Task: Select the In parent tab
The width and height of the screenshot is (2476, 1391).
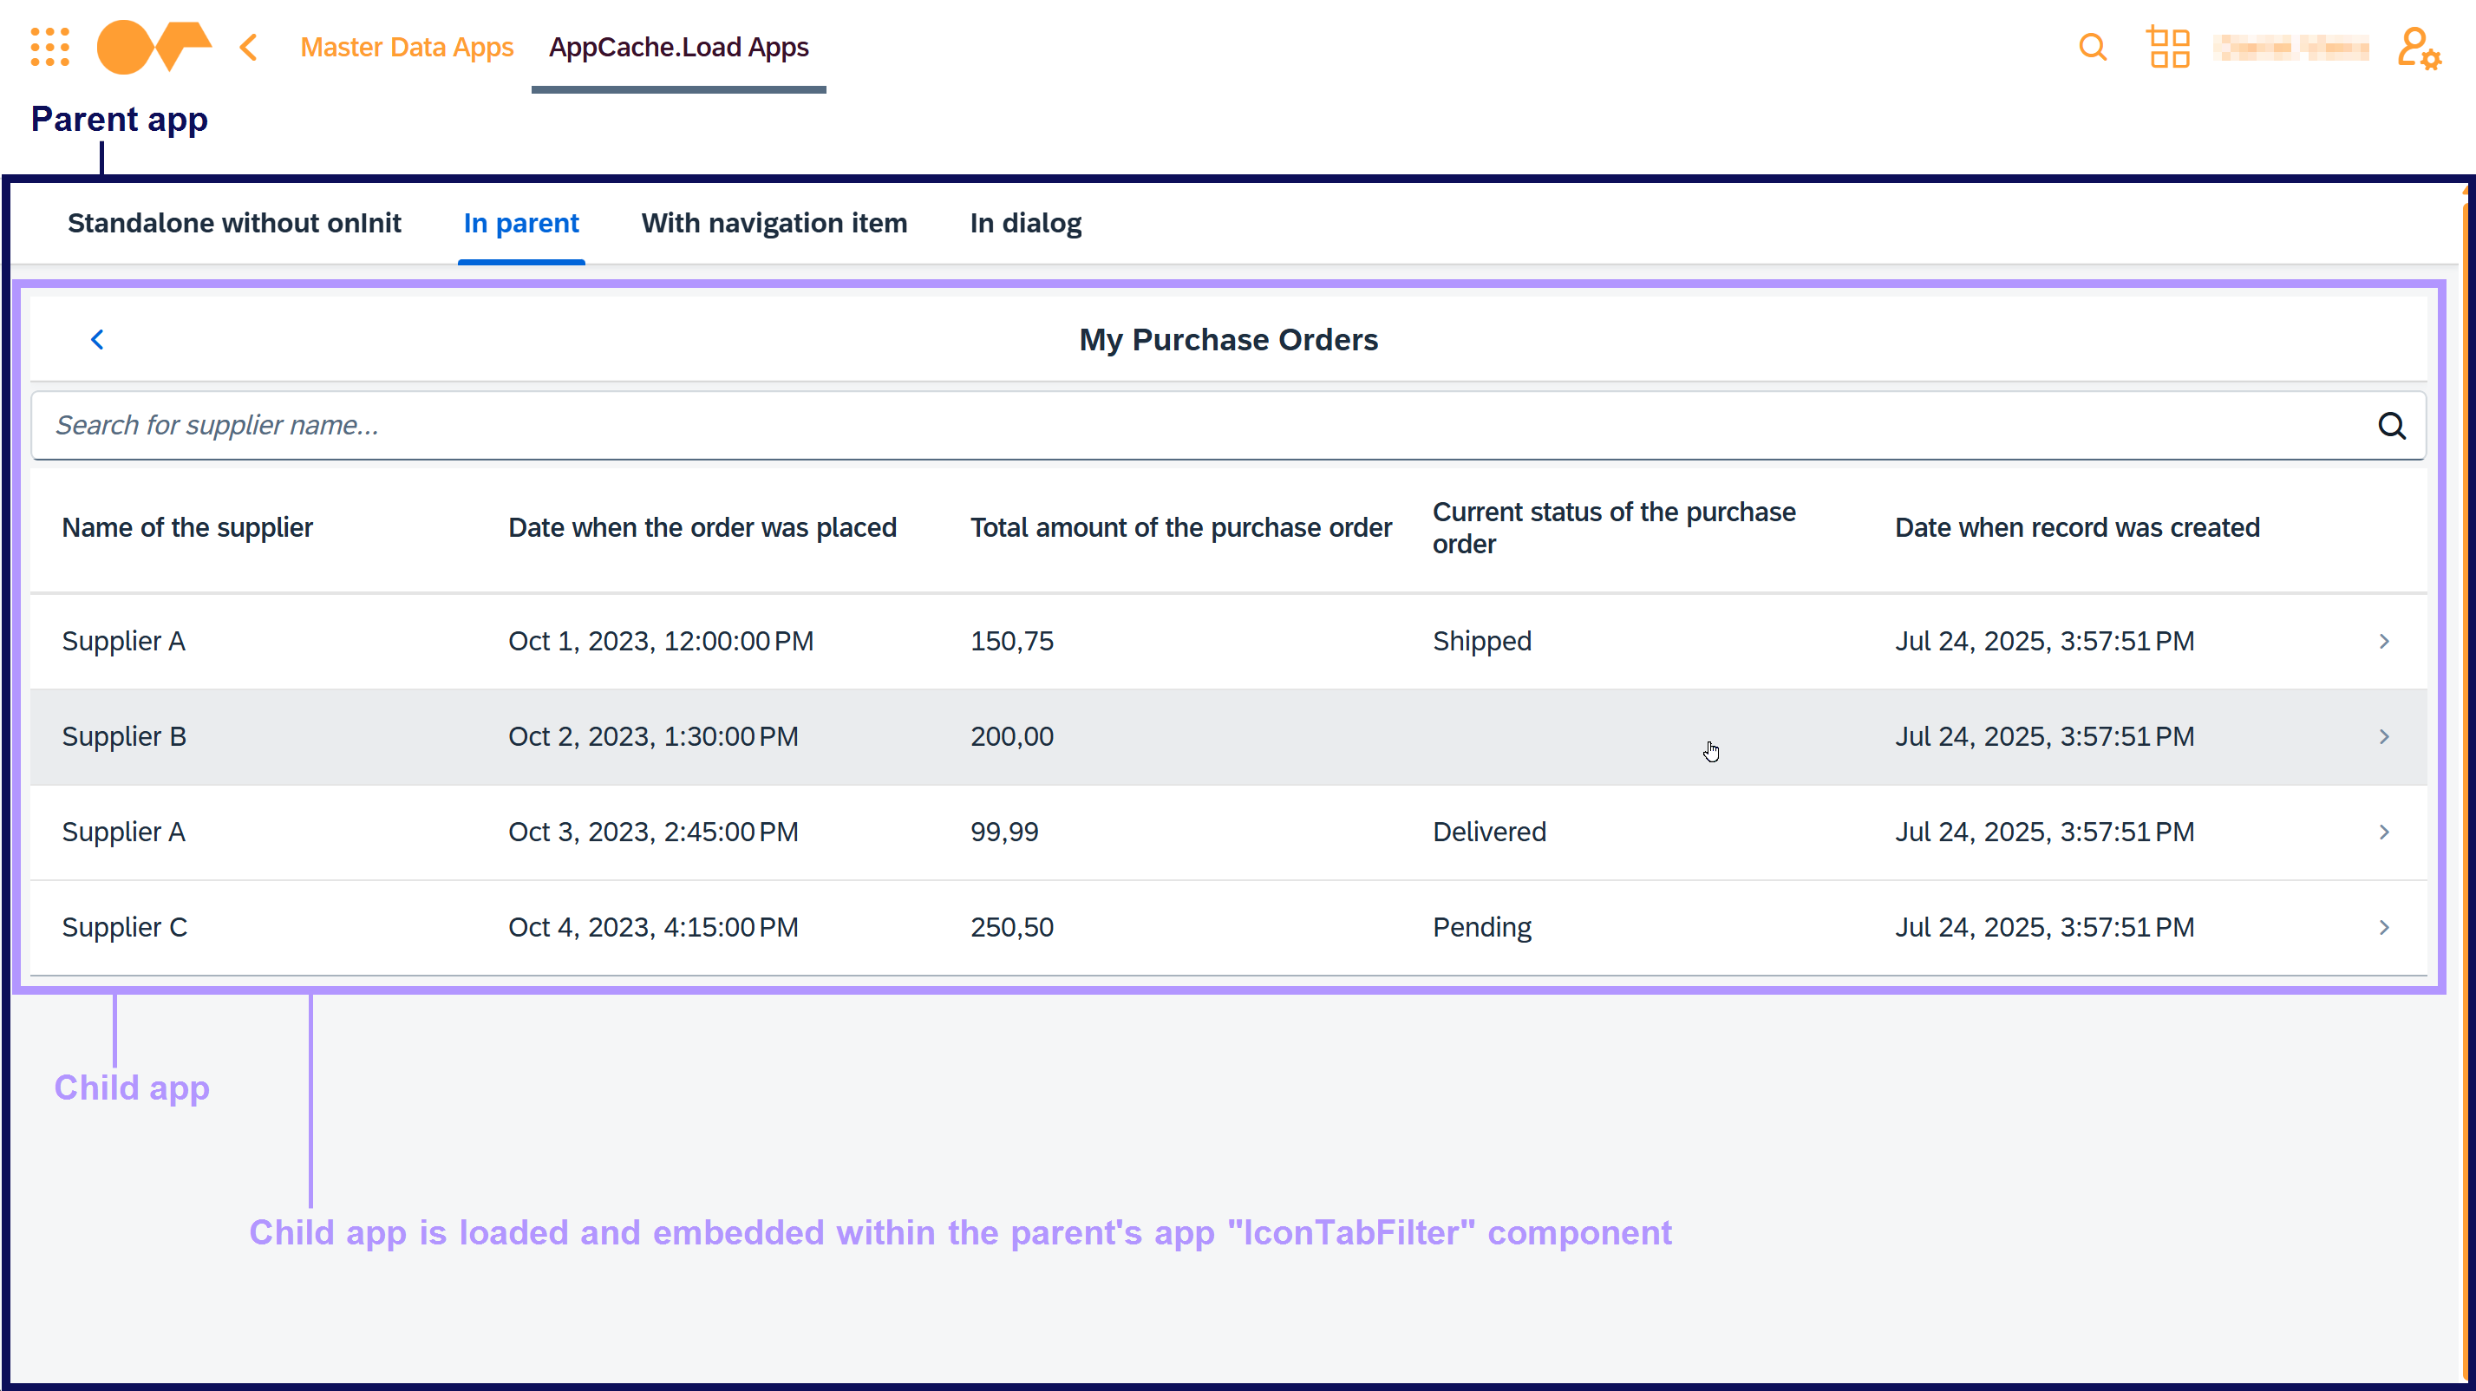Action: pos(521,223)
